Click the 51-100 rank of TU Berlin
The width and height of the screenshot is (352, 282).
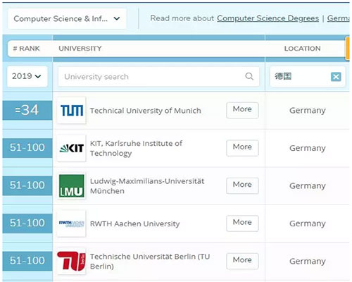point(27,261)
